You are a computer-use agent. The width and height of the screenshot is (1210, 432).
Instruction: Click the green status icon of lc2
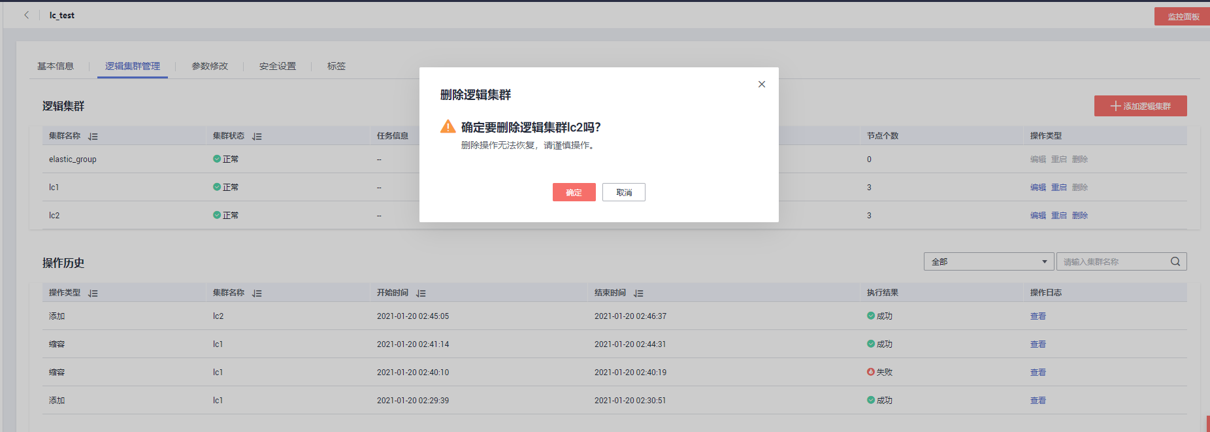click(217, 215)
